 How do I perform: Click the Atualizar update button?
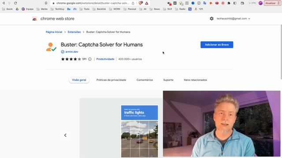click(272, 3)
